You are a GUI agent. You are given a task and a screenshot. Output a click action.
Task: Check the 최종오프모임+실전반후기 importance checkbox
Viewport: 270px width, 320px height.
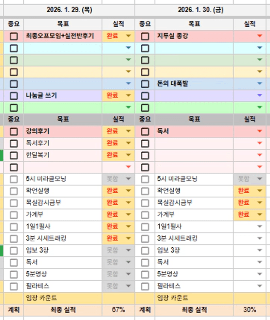click(x=14, y=36)
